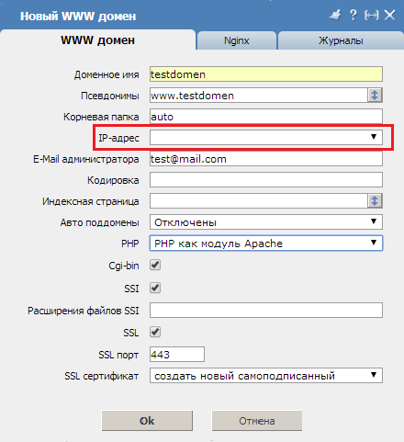The width and height of the screenshot is (404, 442).
Task: Expand the Псевдонимы list arrows icon
Action: click(x=375, y=96)
